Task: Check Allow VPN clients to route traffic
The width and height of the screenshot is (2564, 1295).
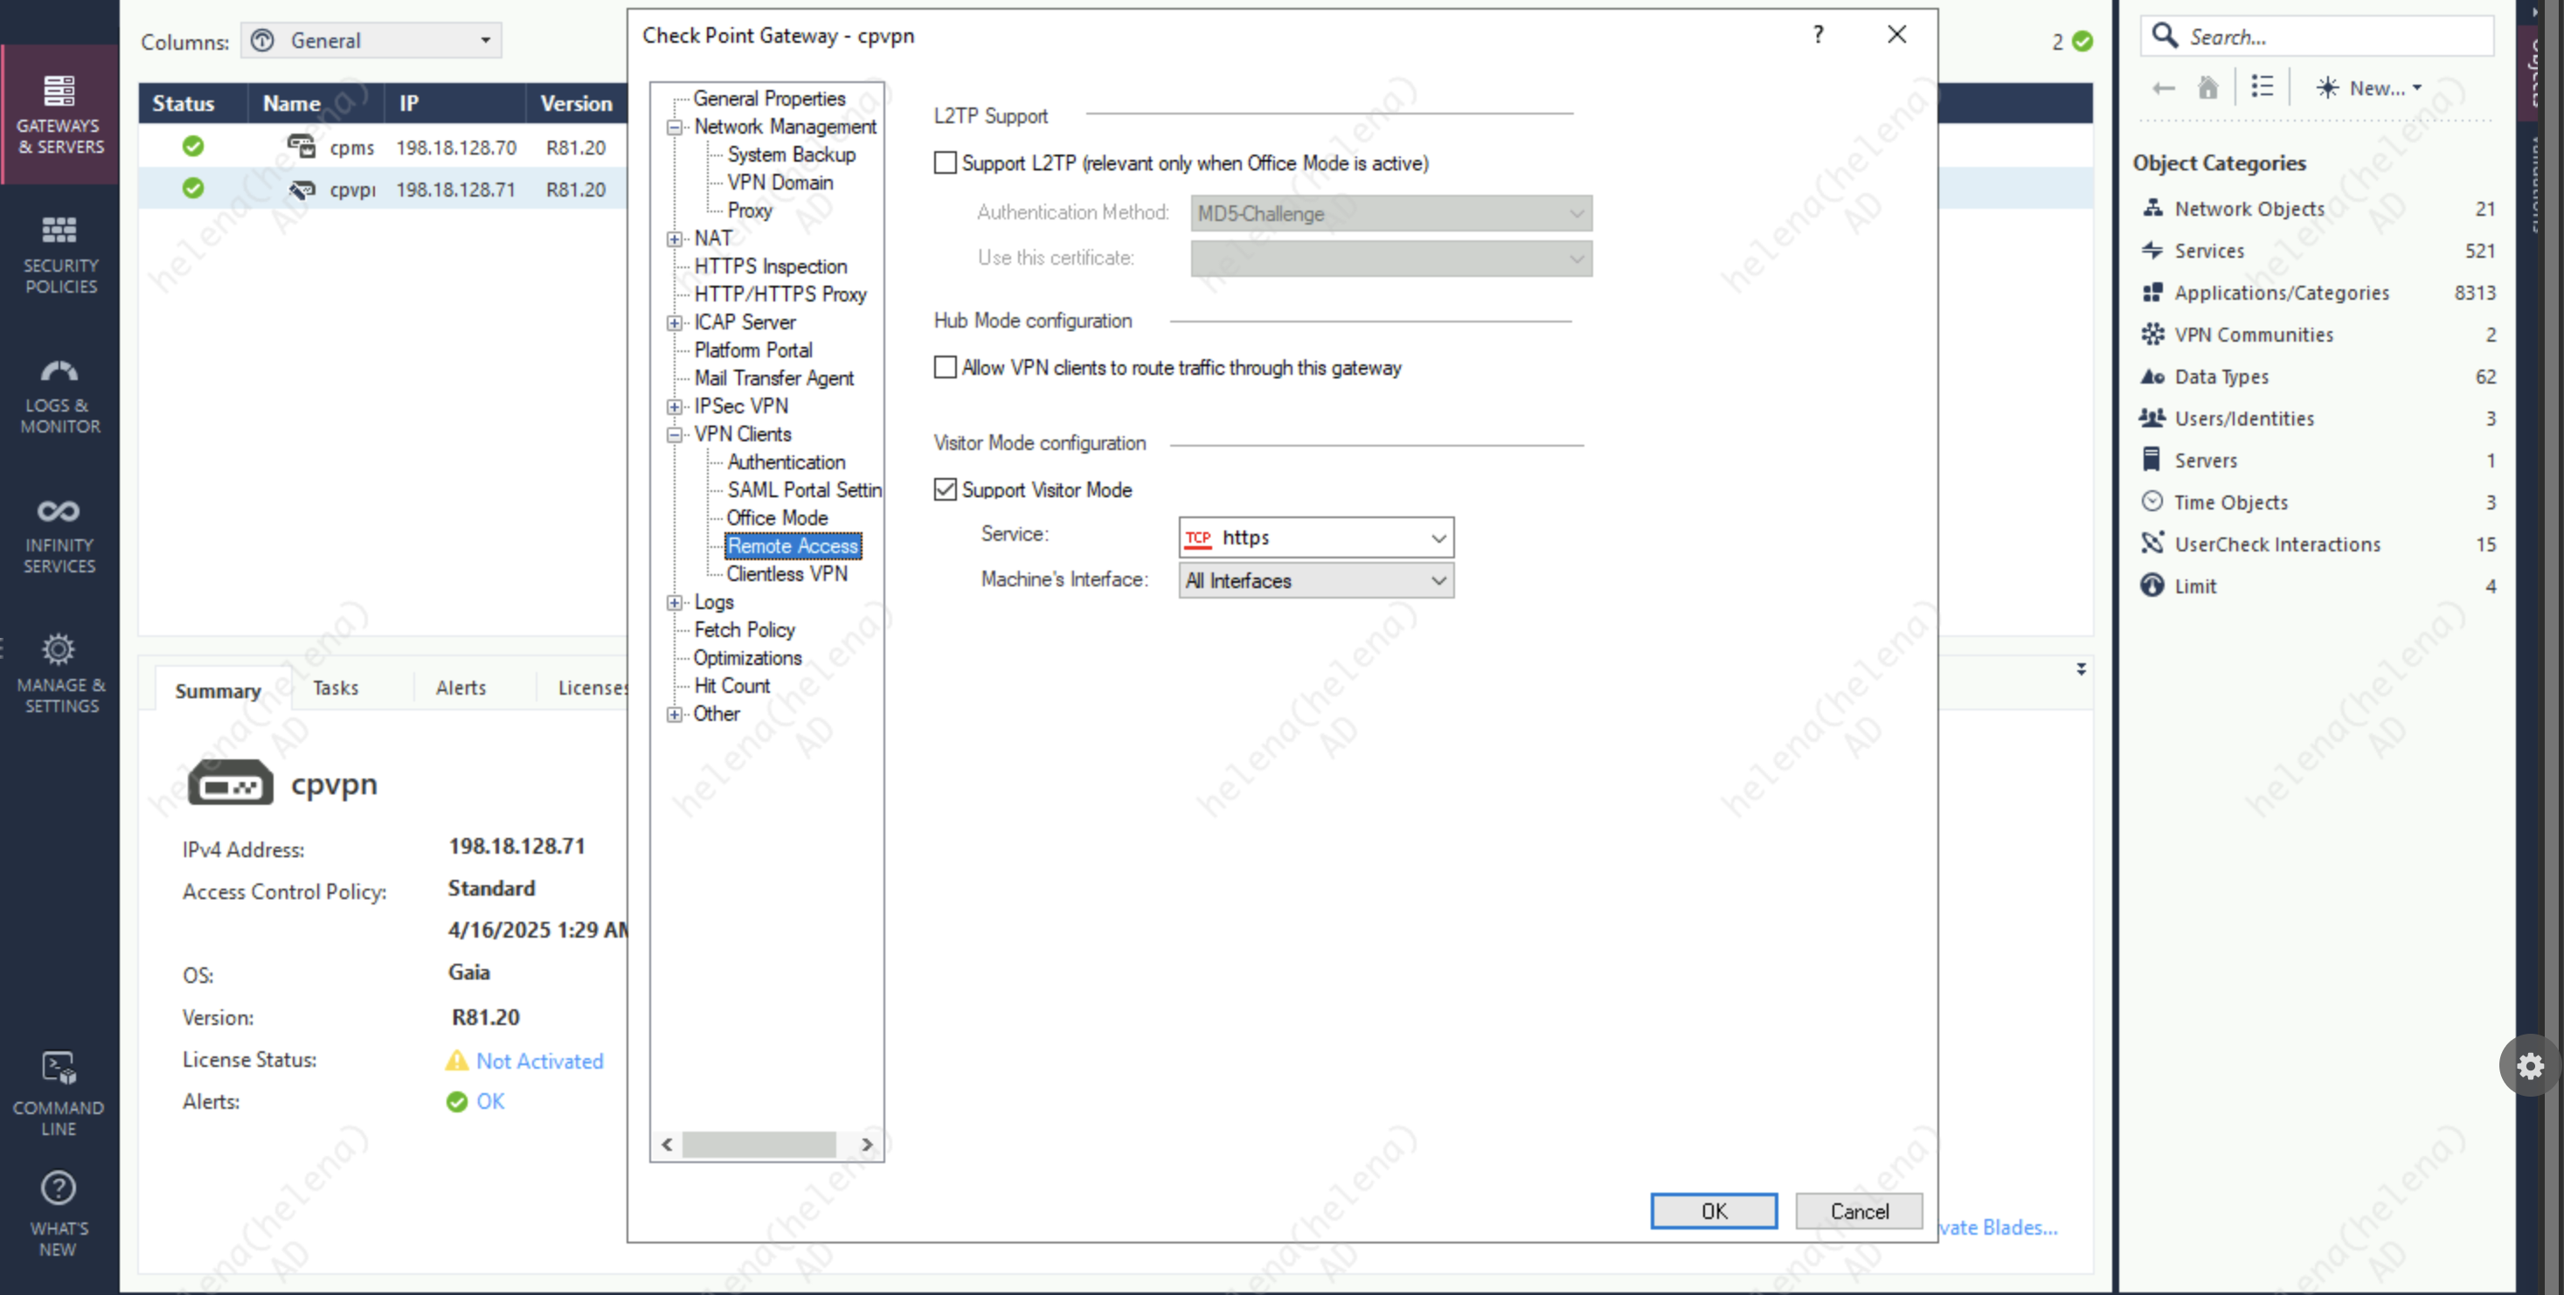Action: [945, 367]
